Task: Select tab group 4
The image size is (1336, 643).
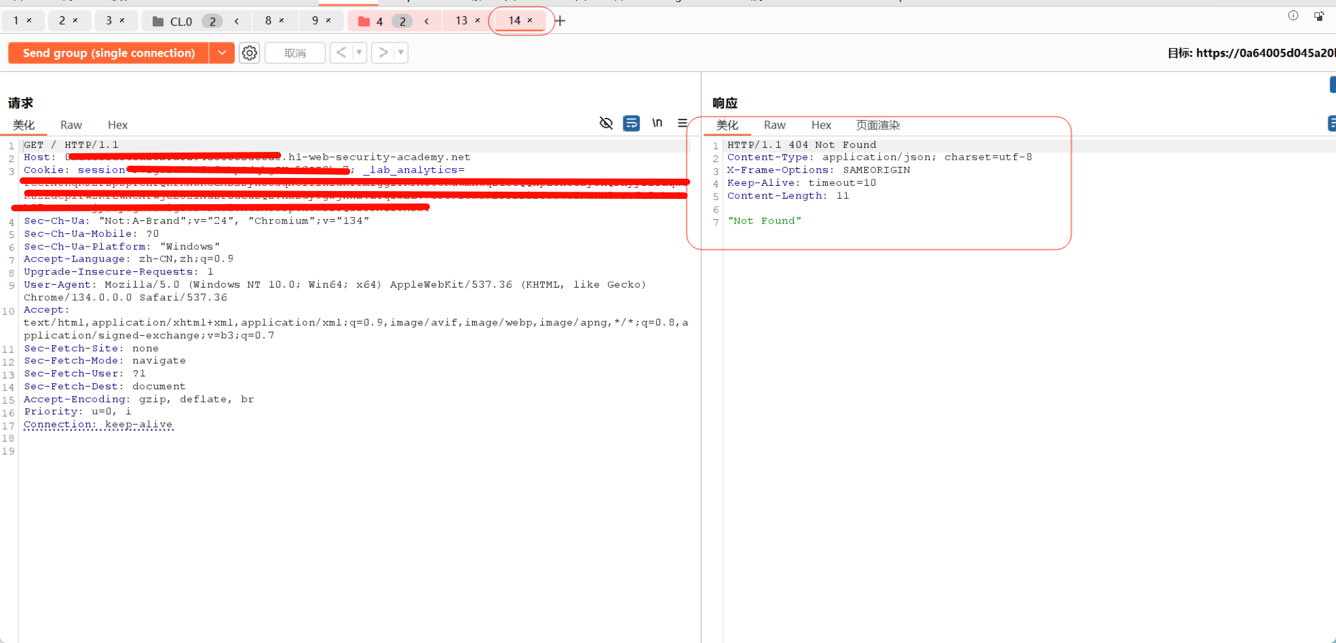Action: pyautogui.click(x=379, y=22)
